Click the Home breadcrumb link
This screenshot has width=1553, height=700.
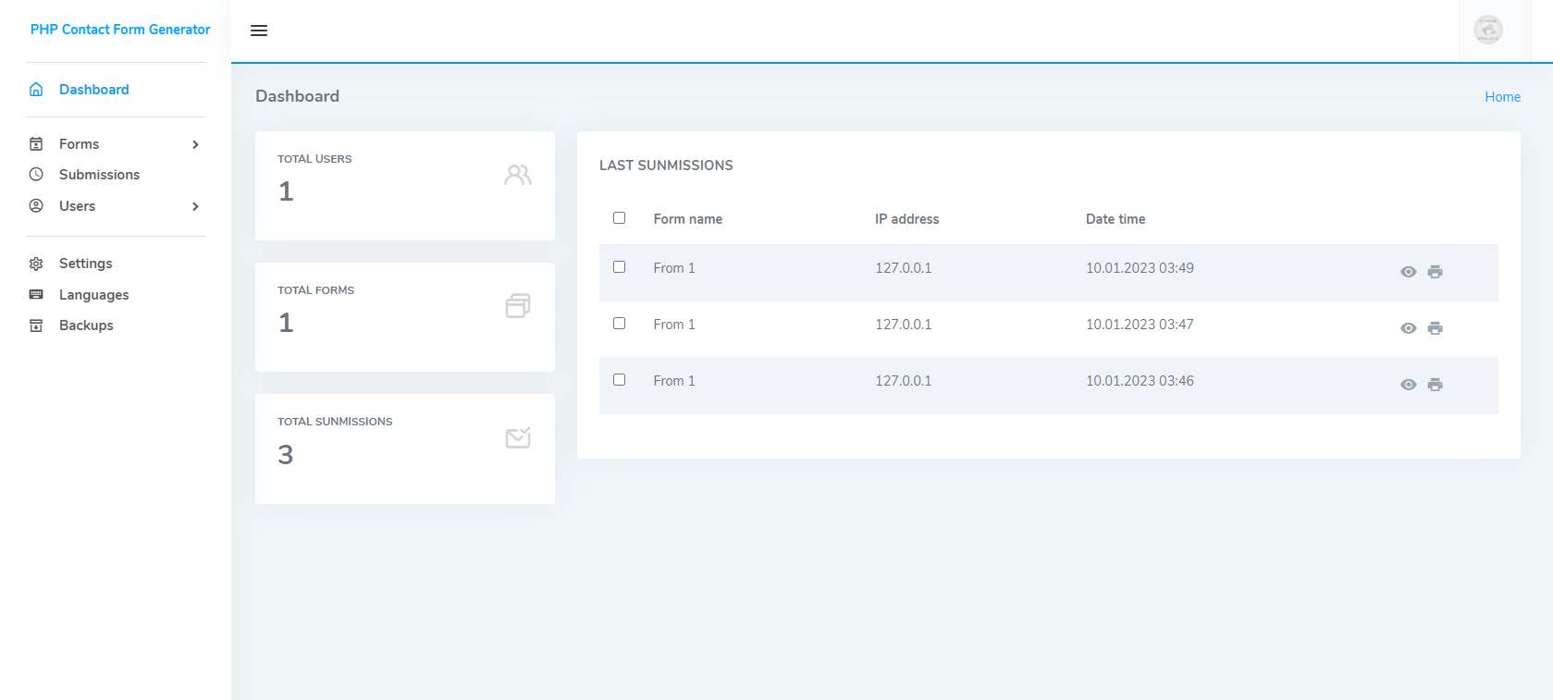pos(1502,97)
